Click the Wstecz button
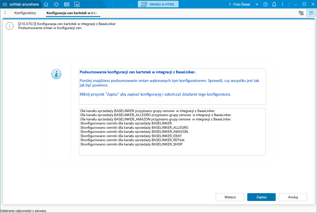Screen dimensions: 317x213 (230, 197)
